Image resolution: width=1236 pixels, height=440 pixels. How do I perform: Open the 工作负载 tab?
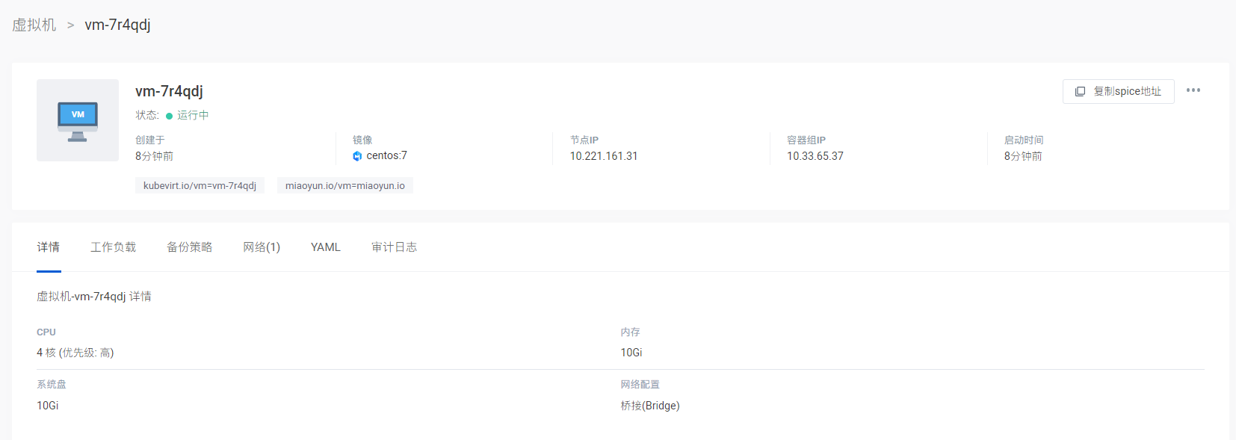pos(114,247)
